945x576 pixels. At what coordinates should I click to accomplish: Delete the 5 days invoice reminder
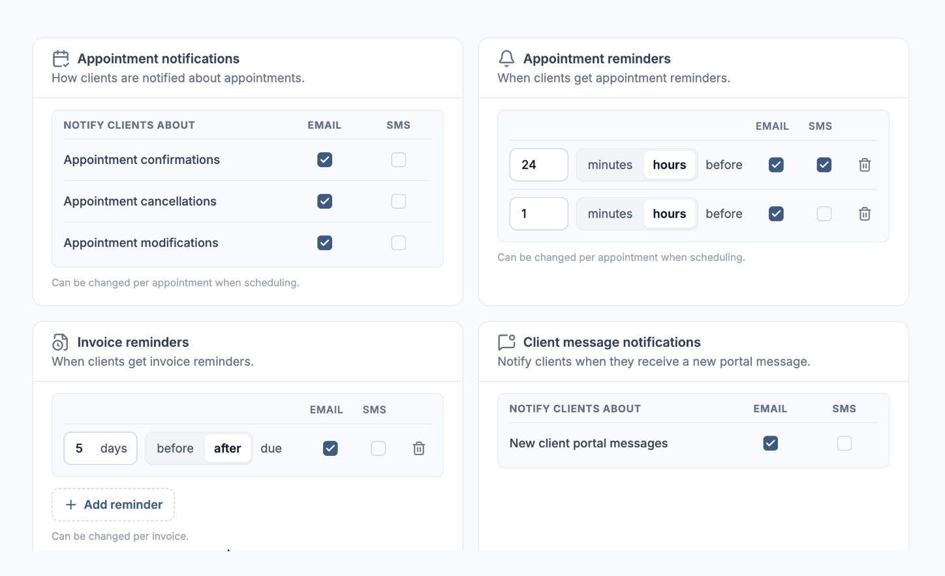point(419,449)
